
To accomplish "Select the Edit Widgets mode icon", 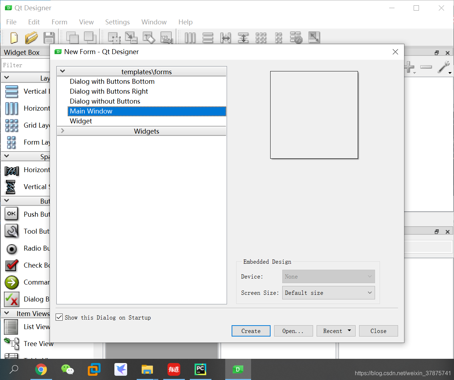I will point(114,38).
